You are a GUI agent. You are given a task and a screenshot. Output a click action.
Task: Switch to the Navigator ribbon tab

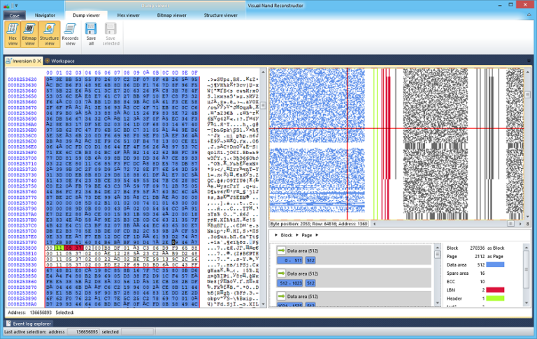[x=45, y=15]
